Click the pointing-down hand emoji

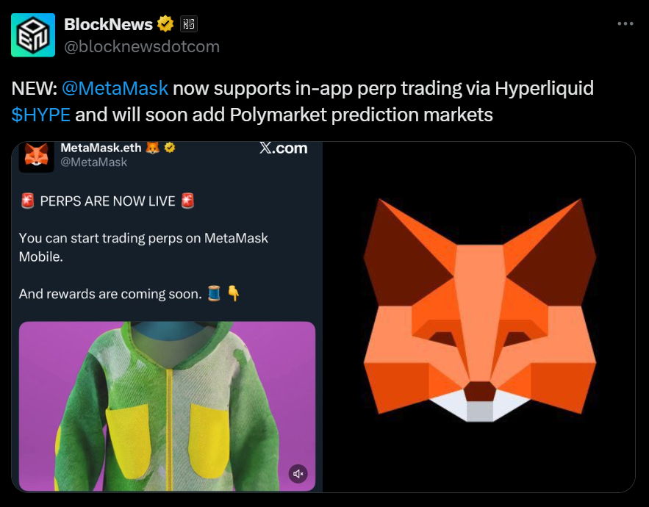[234, 294]
